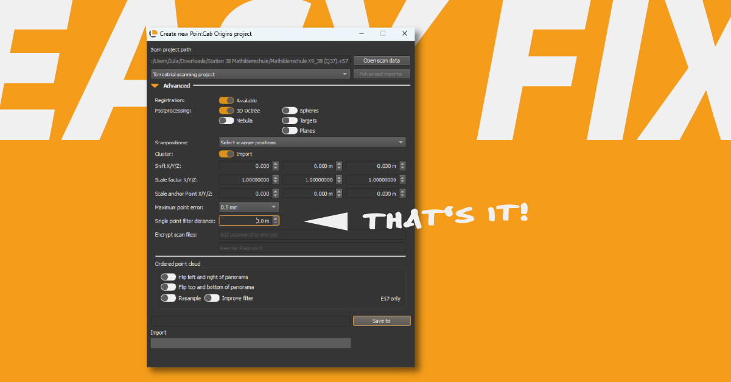The width and height of the screenshot is (731, 382).
Task: Open the Terrestrial scanning project dropdown
Action: click(250, 74)
